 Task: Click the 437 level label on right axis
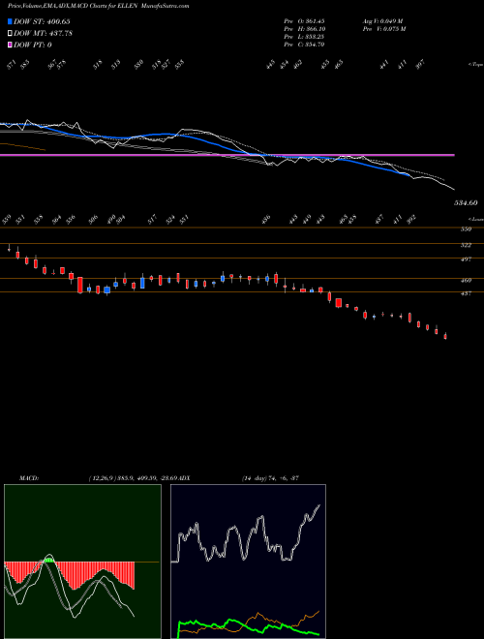466,293
